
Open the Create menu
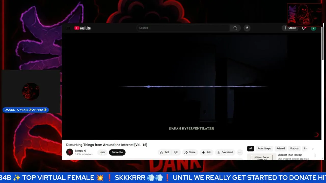click(290, 28)
